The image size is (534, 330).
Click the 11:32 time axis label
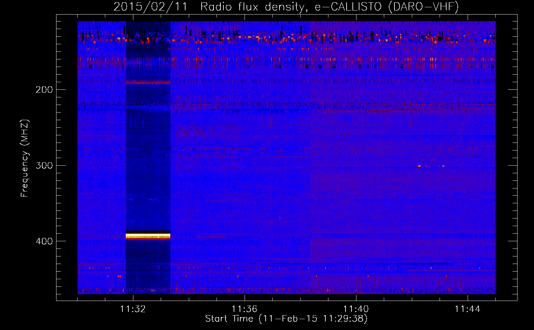click(x=133, y=309)
